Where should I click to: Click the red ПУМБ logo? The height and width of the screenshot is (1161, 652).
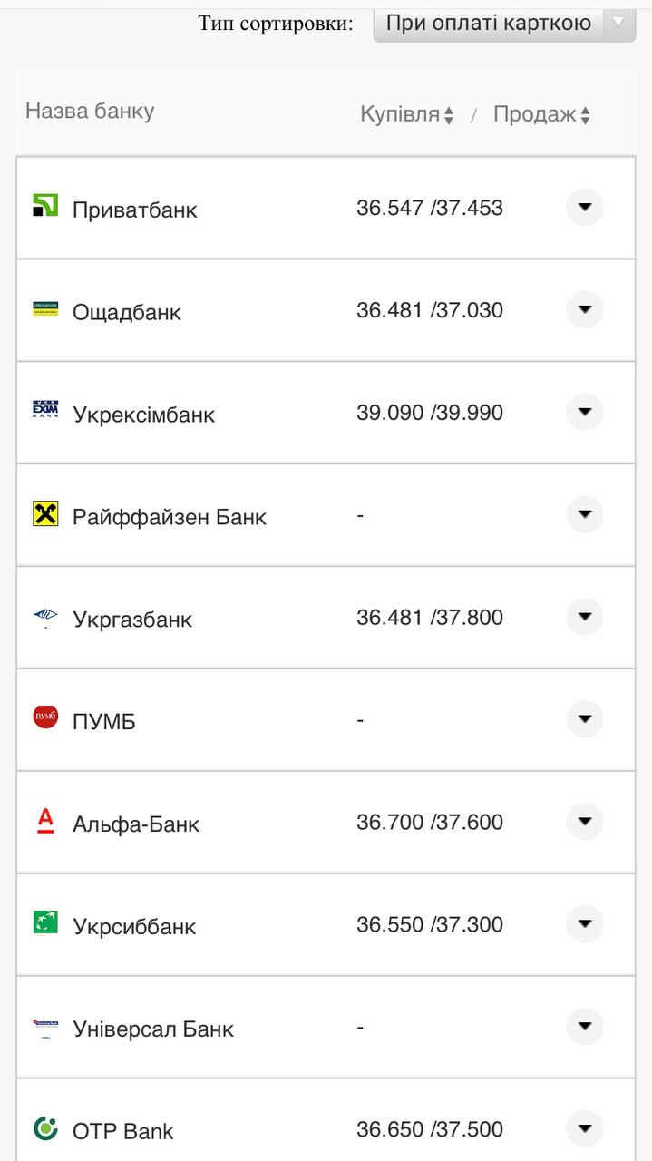tap(45, 718)
